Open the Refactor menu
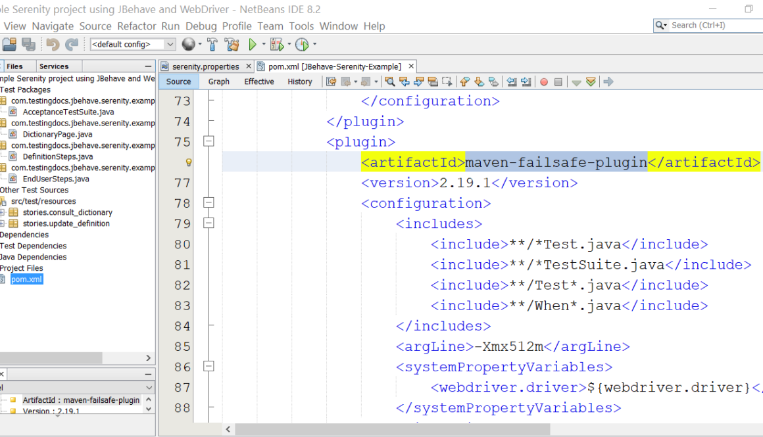 click(137, 26)
